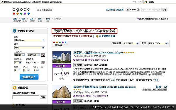The image size is (176, 110).
Task: Go to 世界 breadcrumb link
Action: point(23,19)
